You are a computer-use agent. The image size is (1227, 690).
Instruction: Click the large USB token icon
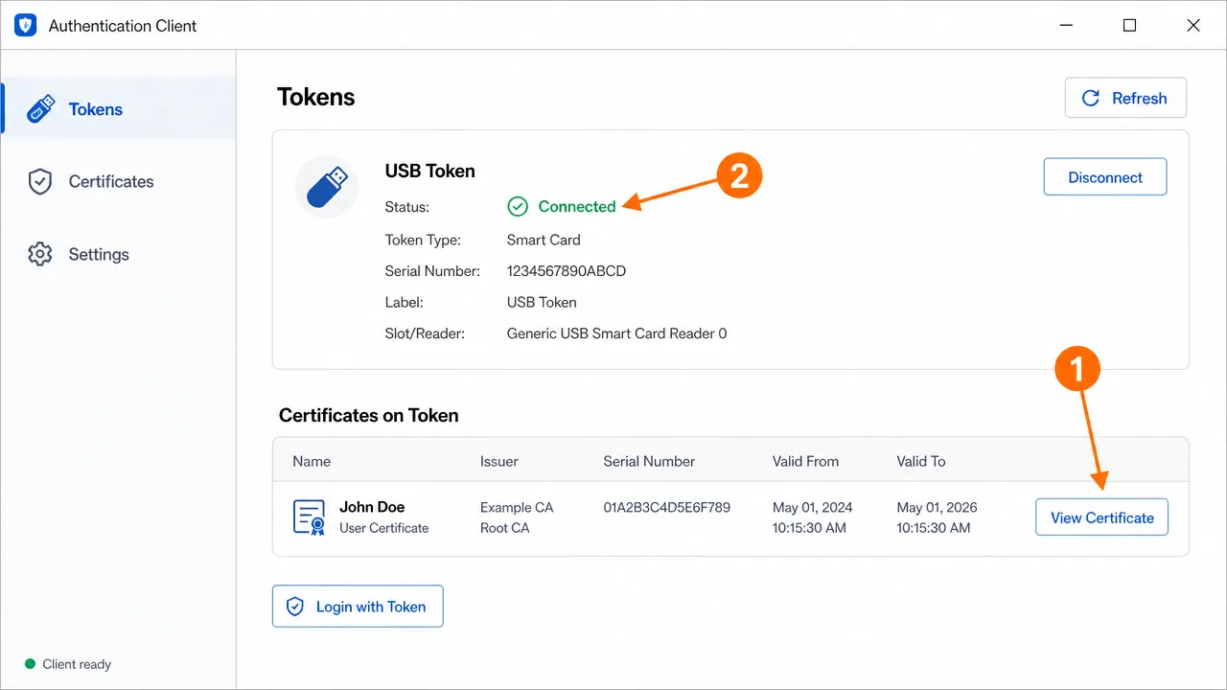[327, 187]
